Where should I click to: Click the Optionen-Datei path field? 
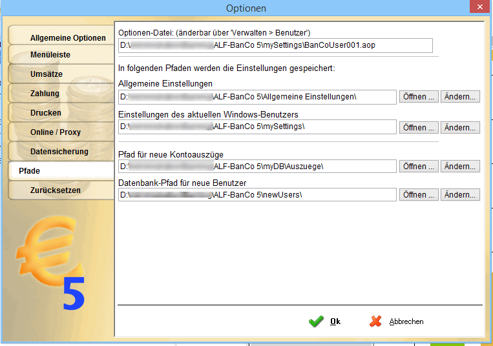coord(275,46)
